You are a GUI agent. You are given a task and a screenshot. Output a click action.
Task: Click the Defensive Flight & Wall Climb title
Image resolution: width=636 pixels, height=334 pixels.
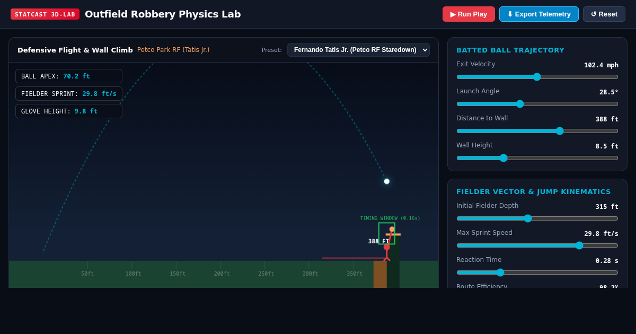[x=75, y=50]
